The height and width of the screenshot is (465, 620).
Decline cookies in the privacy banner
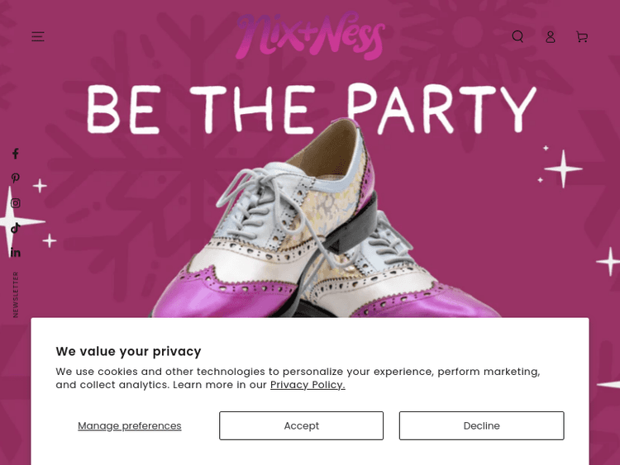point(481,426)
